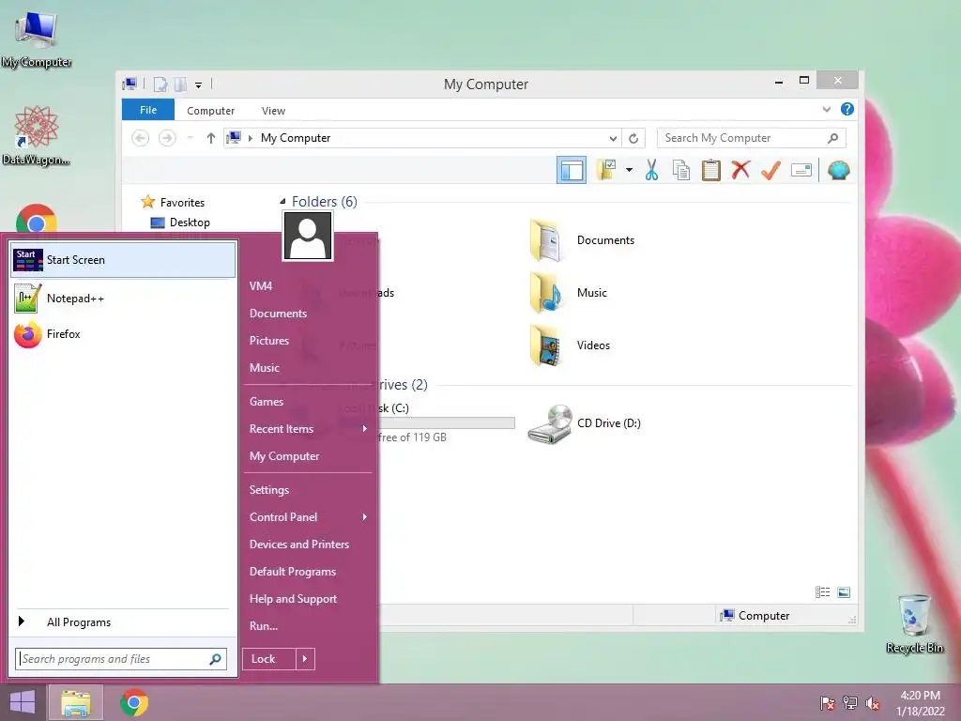Image resolution: width=961 pixels, height=721 pixels.
Task: Expand All Programs in the Start menu
Action: (x=123, y=621)
